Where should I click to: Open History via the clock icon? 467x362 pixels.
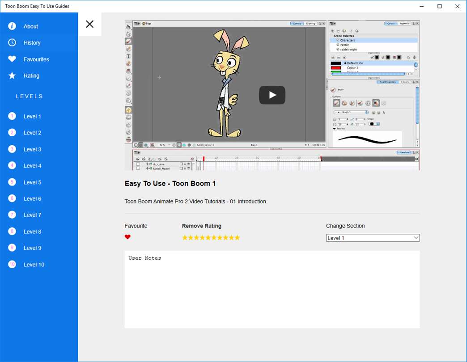tap(12, 42)
